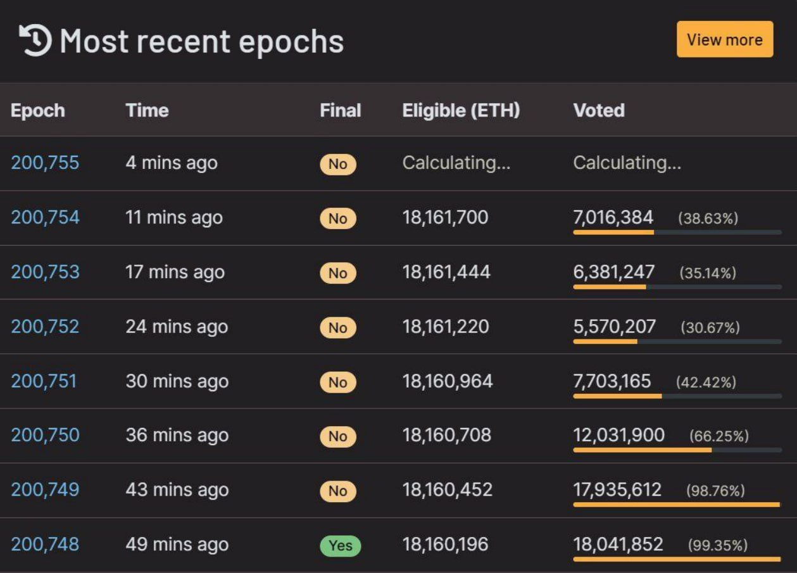The height and width of the screenshot is (573, 797).
Task: Open epoch 200,749 link
Action: point(45,489)
